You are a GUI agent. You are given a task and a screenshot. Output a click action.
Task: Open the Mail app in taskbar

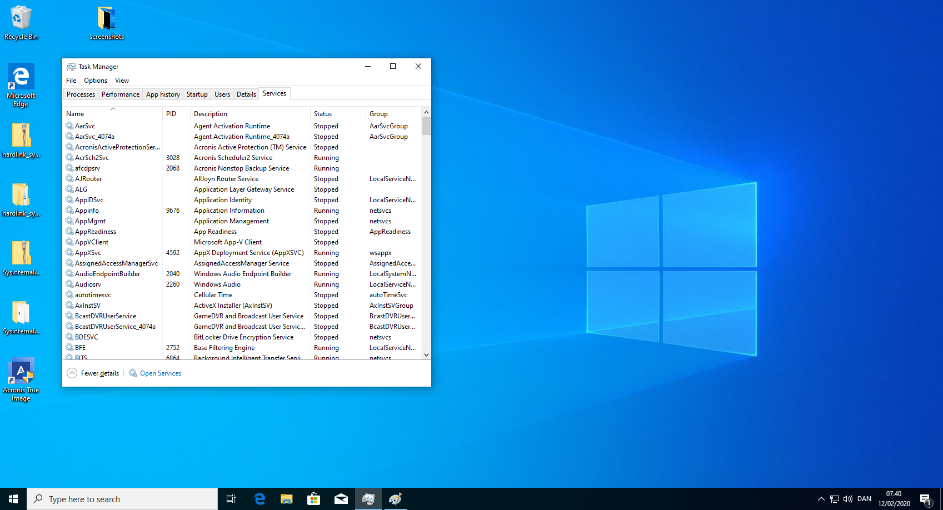point(341,499)
